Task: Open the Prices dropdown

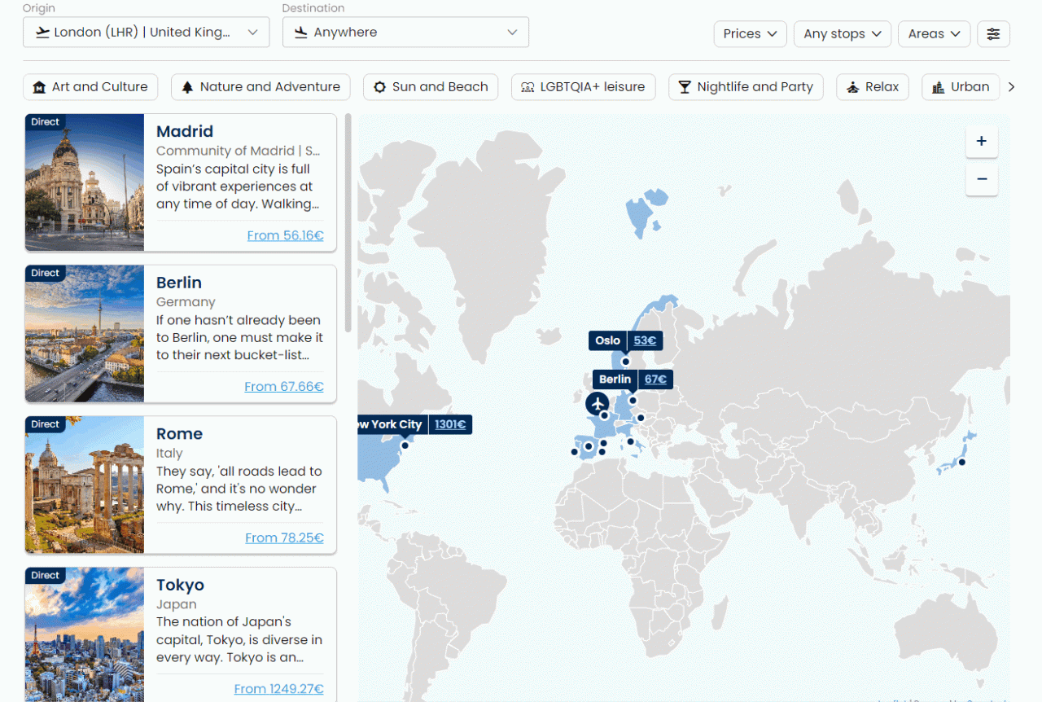Action: point(750,33)
